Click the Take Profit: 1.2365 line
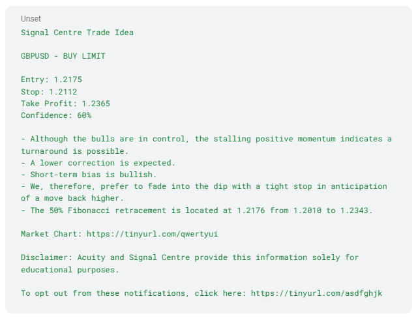418x318 pixels. 66,104
